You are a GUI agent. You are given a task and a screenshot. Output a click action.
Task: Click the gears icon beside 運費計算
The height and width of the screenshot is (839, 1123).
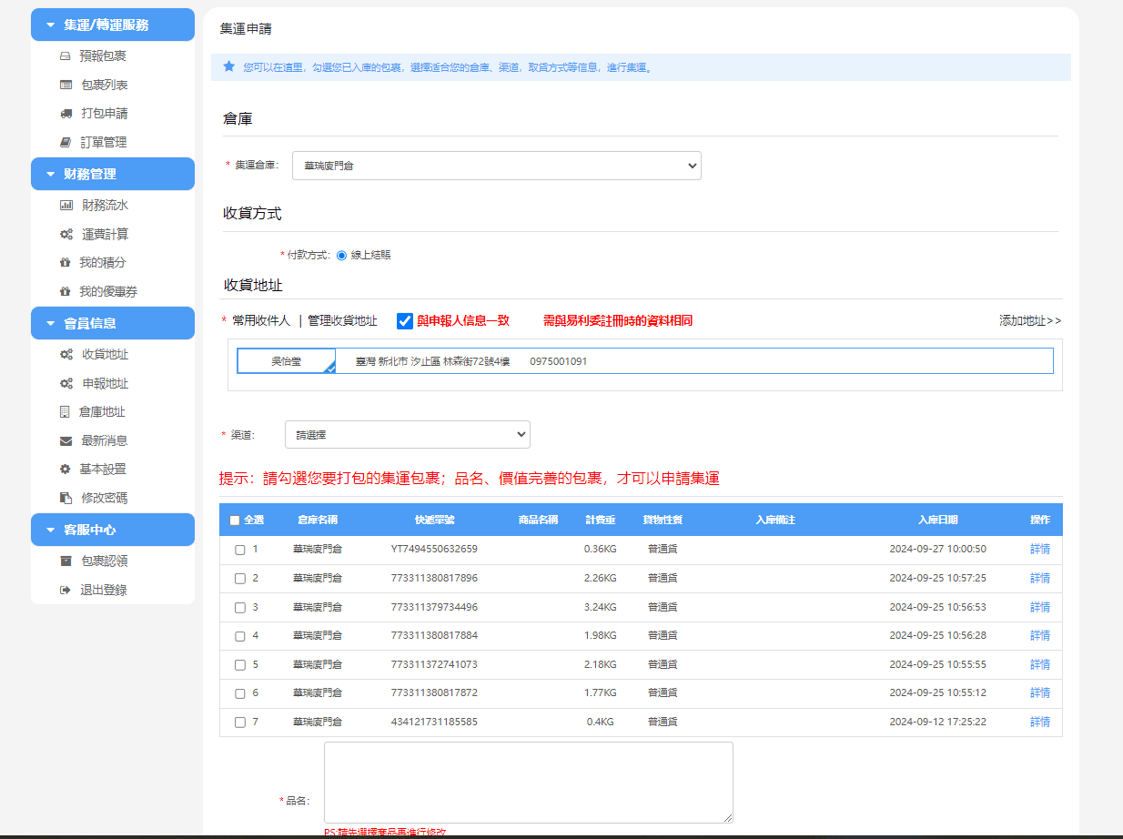(66, 235)
